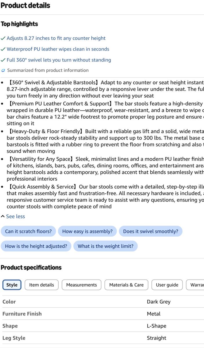Click the Color 'Dark Grey' specification row

[x=102, y=302]
